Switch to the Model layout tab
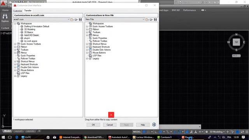This screenshot has height=140, width=249. [x=7, y=131]
